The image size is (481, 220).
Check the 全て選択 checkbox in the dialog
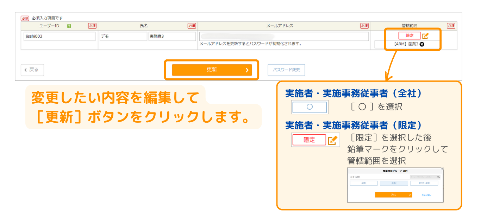pos(351,177)
